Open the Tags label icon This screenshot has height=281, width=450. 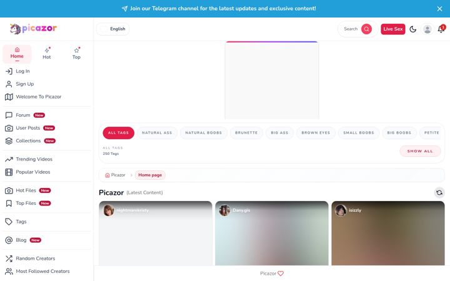(9, 222)
